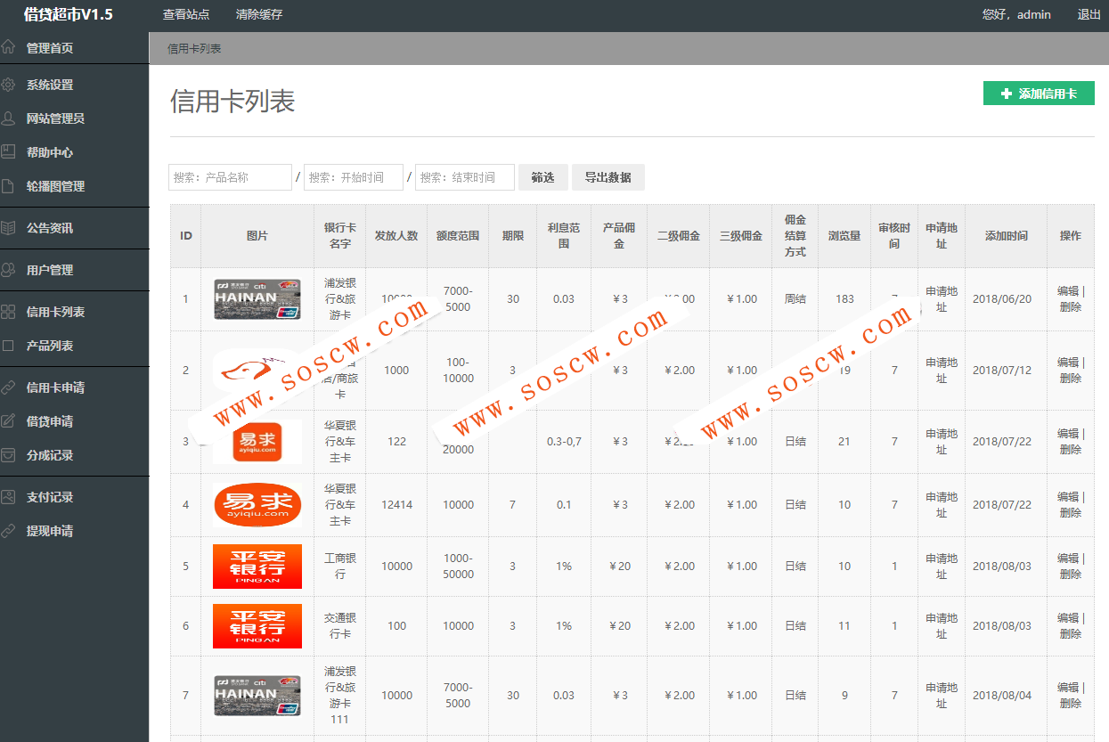Click the link icon beside 提现申请

pos(9,531)
